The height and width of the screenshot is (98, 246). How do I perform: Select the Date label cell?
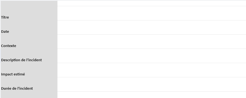pyautogui.click(x=29, y=27)
